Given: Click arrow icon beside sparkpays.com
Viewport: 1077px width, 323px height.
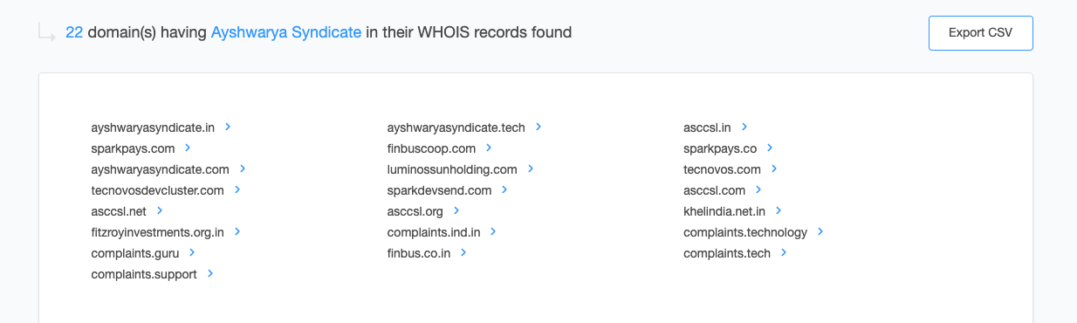Looking at the screenshot, I should (x=188, y=148).
